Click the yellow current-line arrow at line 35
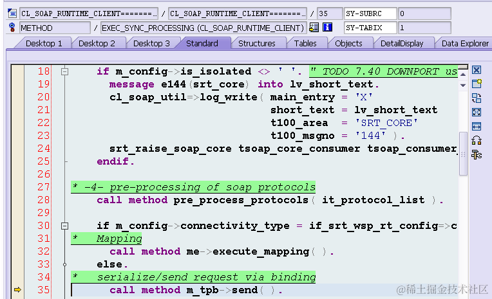Image resolution: width=492 pixels, height=299 pixels. 17,289
